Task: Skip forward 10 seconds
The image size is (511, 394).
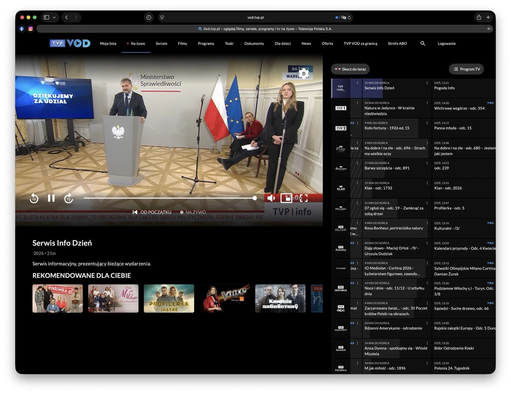Action: (x=68, y=198)
